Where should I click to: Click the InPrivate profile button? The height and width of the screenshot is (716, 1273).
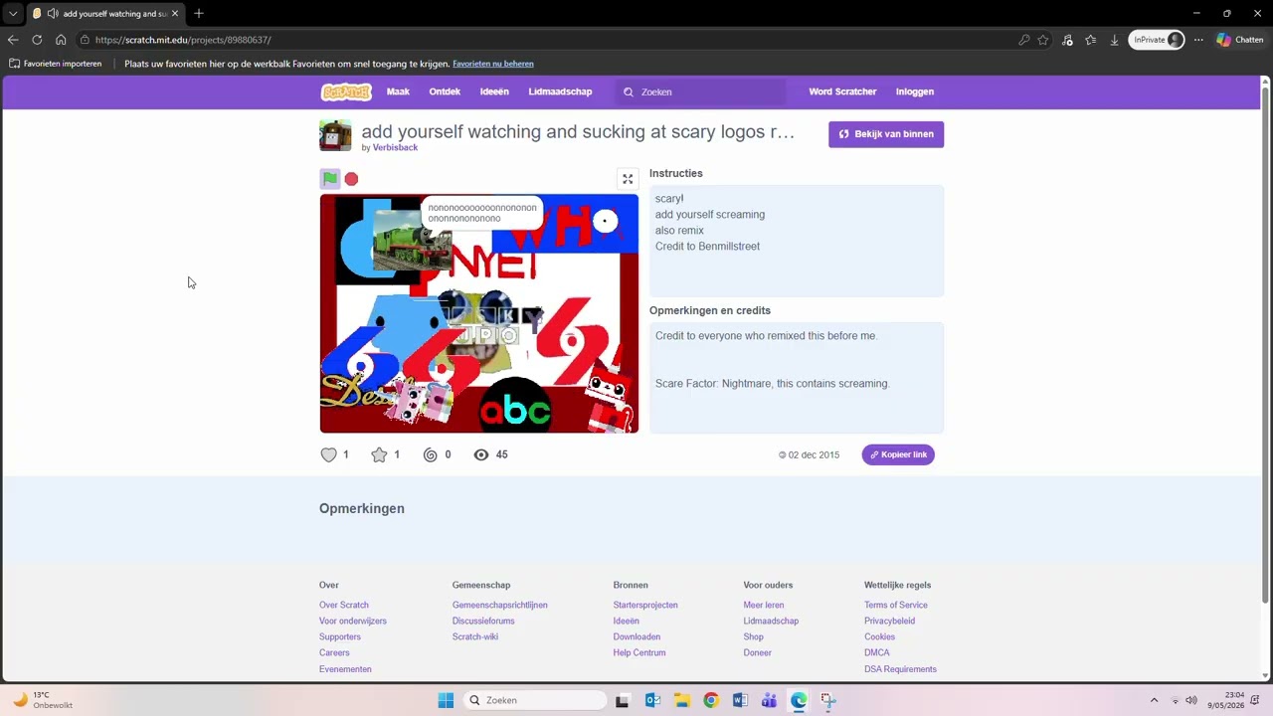click(x=1157, y=40)
